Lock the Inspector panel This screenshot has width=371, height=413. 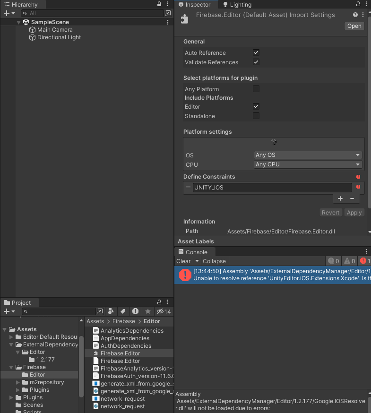coord(358,4)
